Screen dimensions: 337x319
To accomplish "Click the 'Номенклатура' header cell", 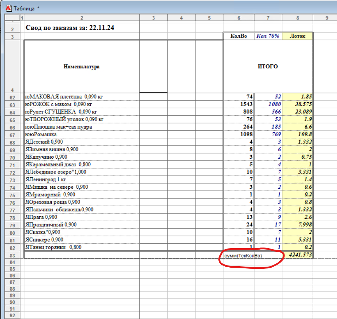I will (82, 67).
